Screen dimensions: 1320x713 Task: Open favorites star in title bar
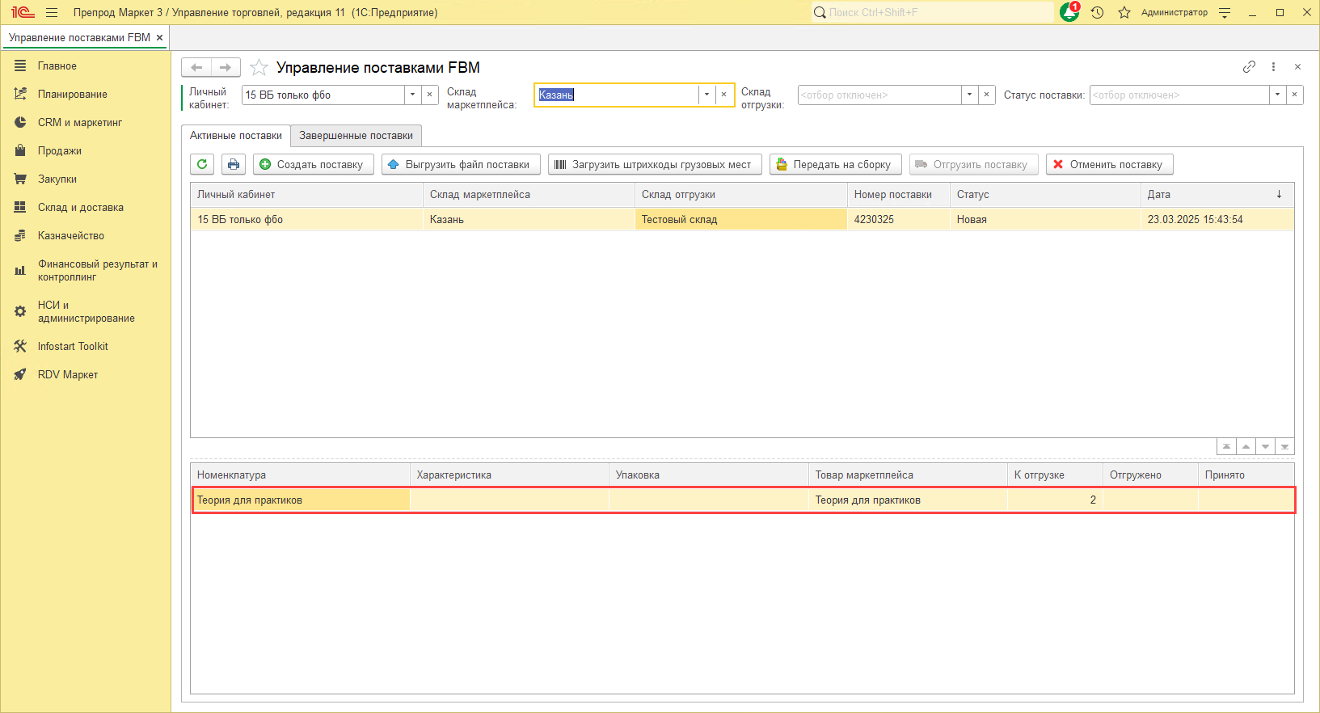click(1124, 12)
